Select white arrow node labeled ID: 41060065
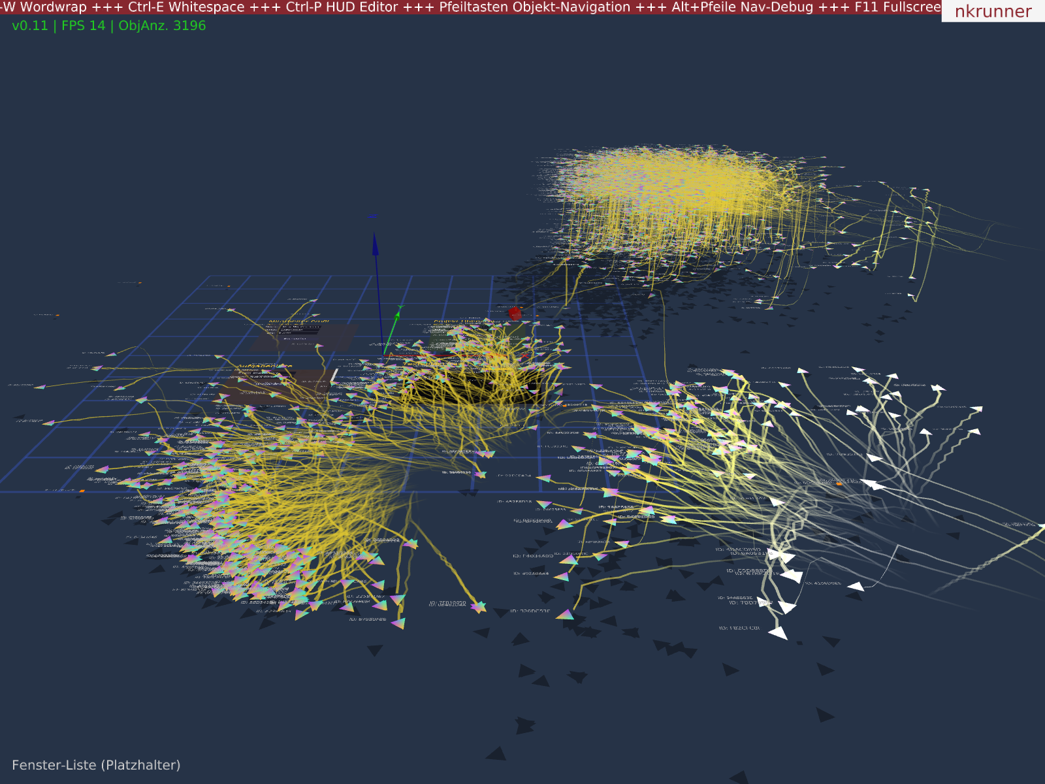The height and width of the screenshot is (784, 1045). [856, 587]
